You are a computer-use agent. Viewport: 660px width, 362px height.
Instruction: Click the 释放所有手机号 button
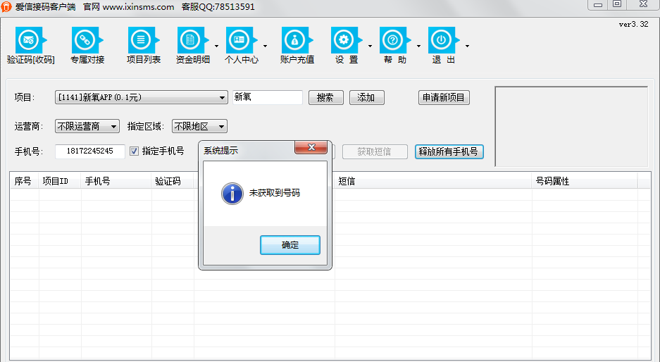pos(449,151)
